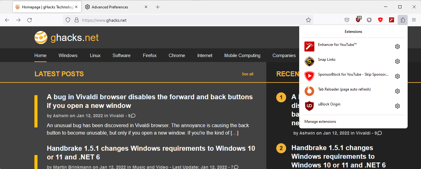The image size is (421, 169).
Task: Go back with the back arrow
Action: click(x=7, y=20)
